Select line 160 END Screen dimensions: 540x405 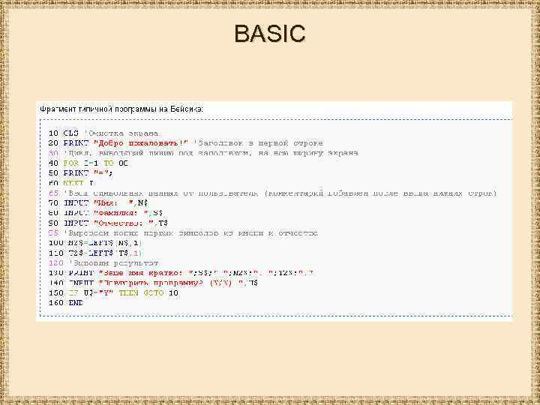(x=66, y=303)
